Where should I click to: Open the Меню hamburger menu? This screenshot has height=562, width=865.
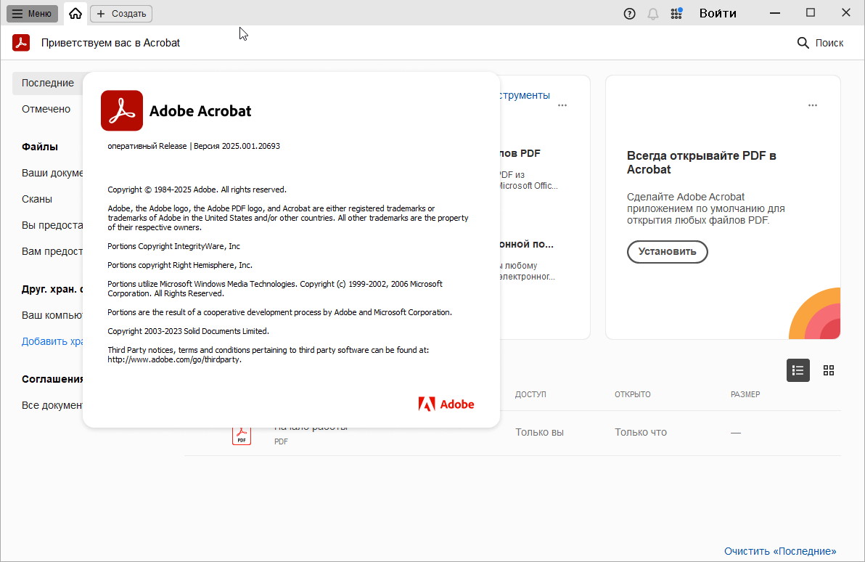[x=32, y=13]
